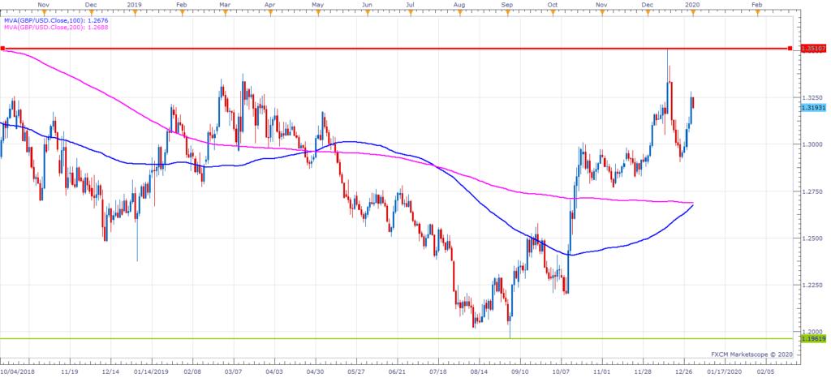831x378 pixels.
Task: Click the 1.2500 price axis label
Action: point(811,238)
